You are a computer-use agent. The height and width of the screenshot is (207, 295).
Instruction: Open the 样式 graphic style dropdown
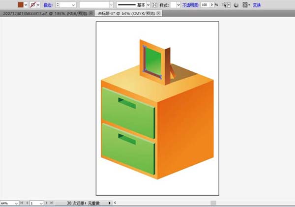[178, 5]
